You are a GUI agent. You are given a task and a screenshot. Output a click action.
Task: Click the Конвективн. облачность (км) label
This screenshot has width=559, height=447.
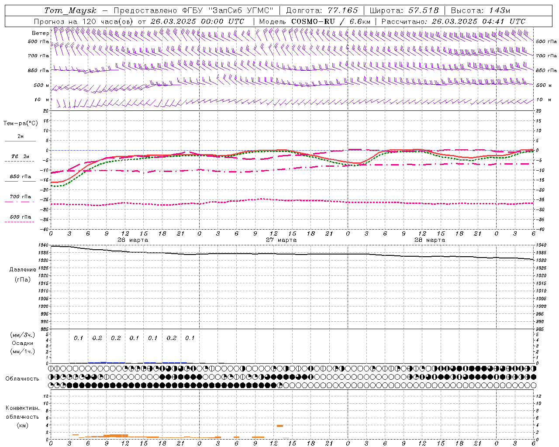point(22,416)
